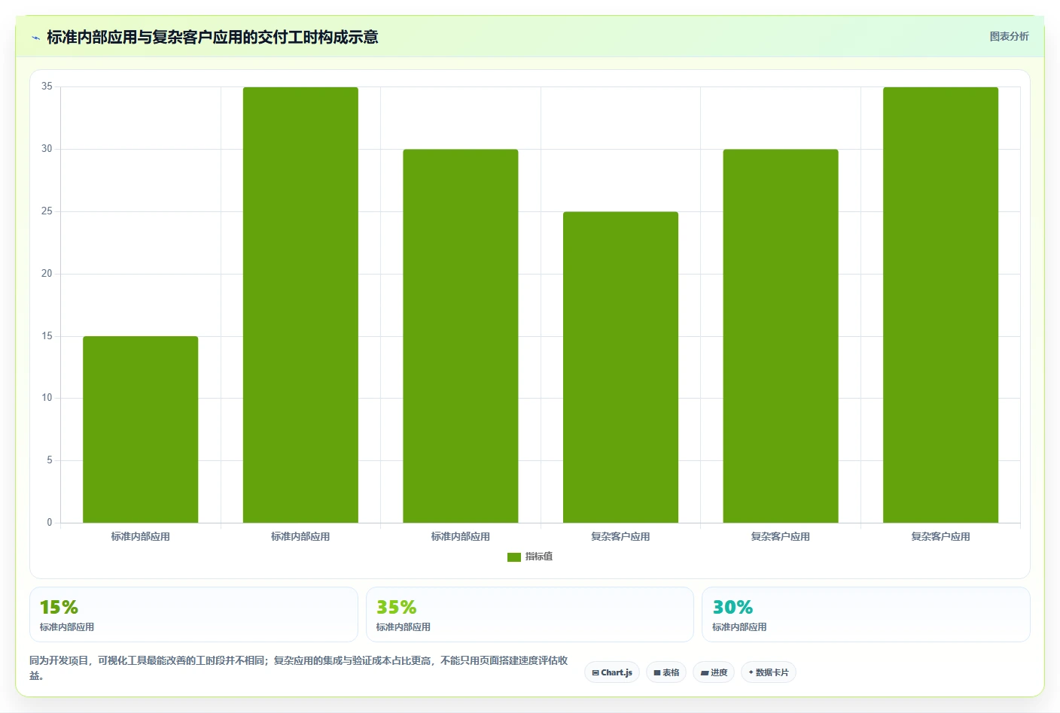Select the title 标准内部应用与复杂客户应用的交付工时构成示意
Image resolution: width=1060 pixels, height=713 pixels.
212,37
